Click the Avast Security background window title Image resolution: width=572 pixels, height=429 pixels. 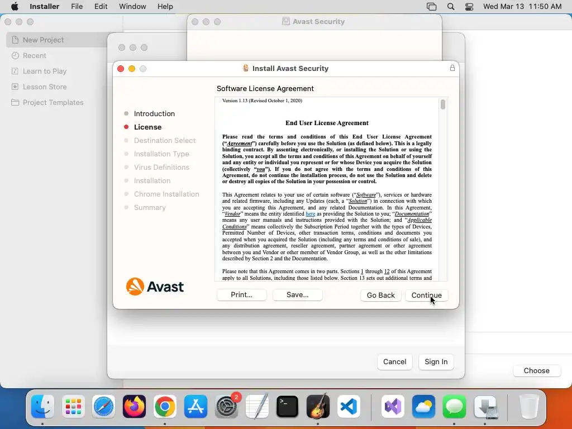tap(318, 22)
